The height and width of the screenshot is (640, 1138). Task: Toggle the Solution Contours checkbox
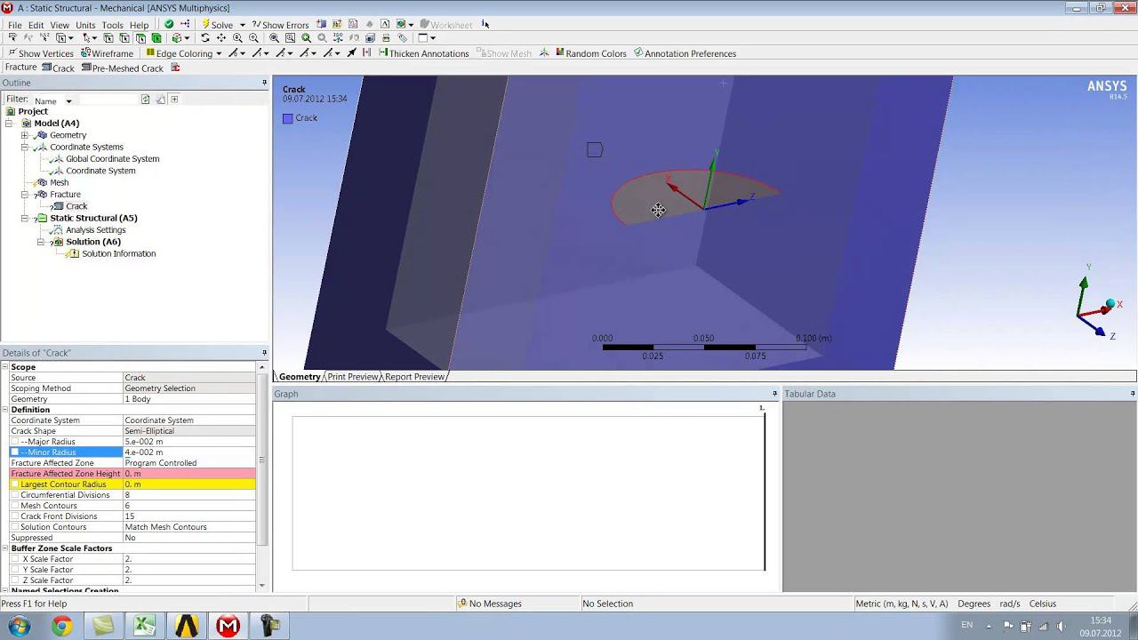point(14,527)
